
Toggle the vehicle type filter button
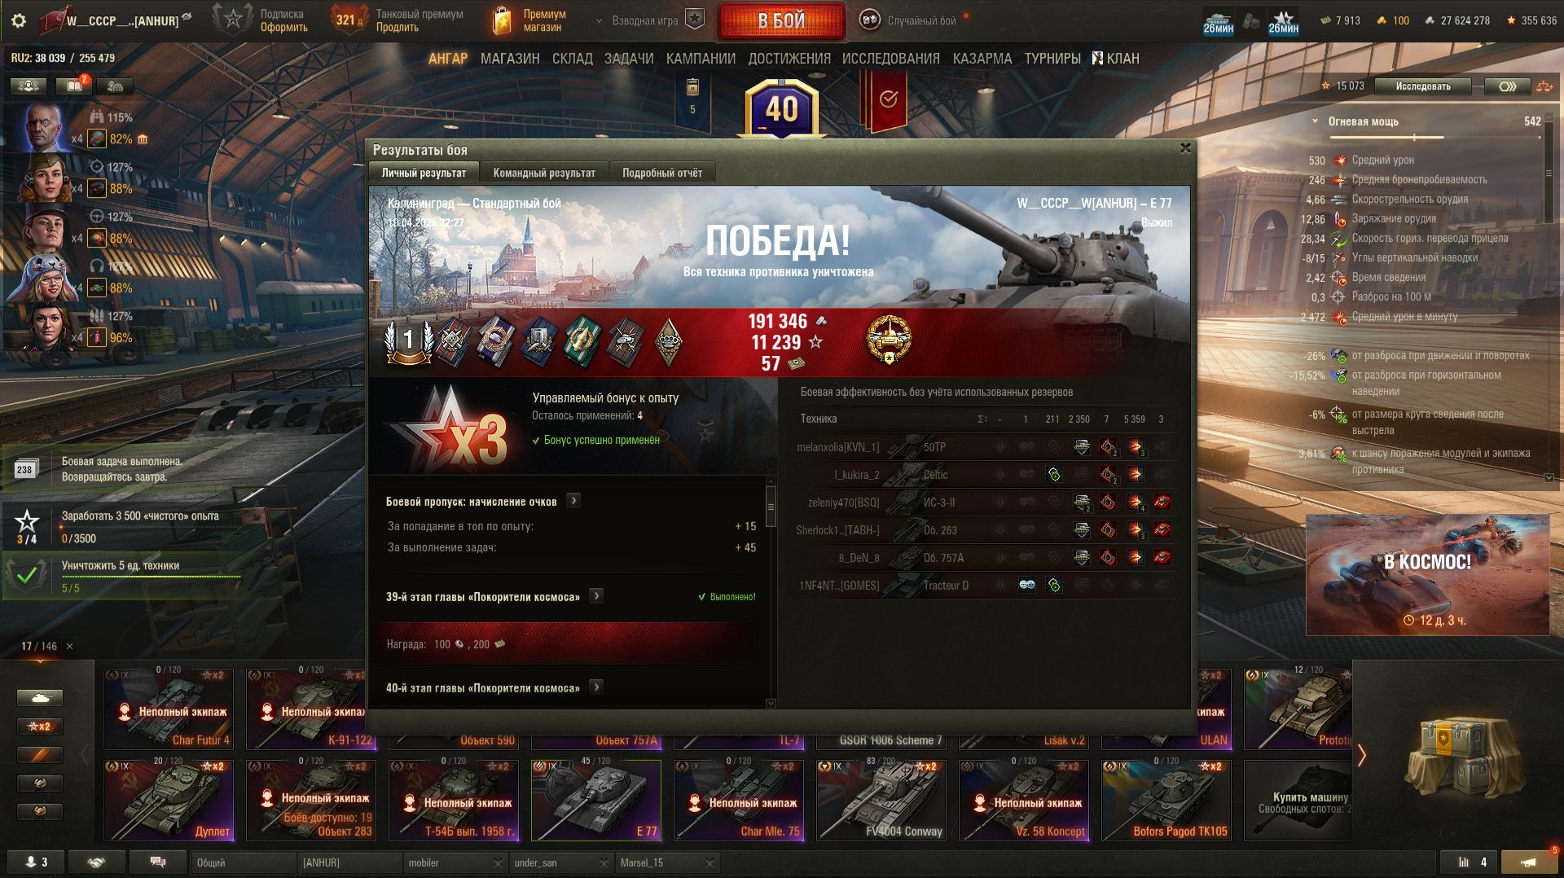click(40, 697)
